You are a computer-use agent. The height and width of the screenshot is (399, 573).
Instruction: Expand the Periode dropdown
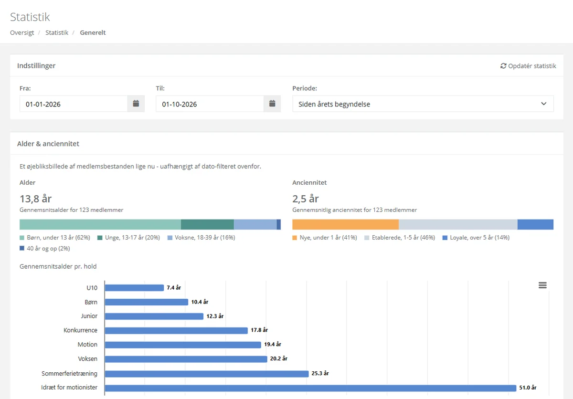pyautogui.click(x=423, y=104)
